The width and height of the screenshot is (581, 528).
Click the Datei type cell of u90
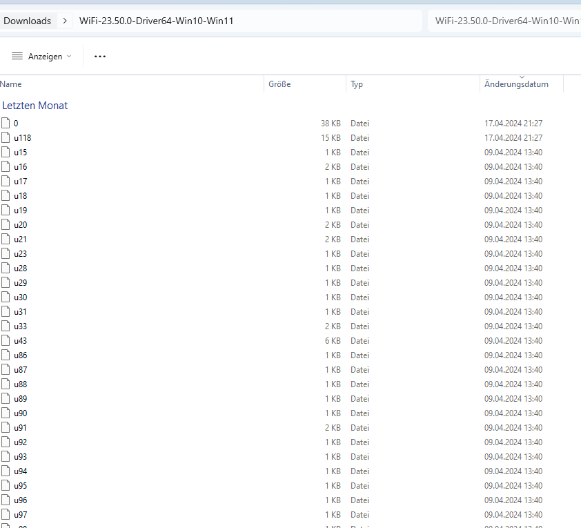point(360,413)
